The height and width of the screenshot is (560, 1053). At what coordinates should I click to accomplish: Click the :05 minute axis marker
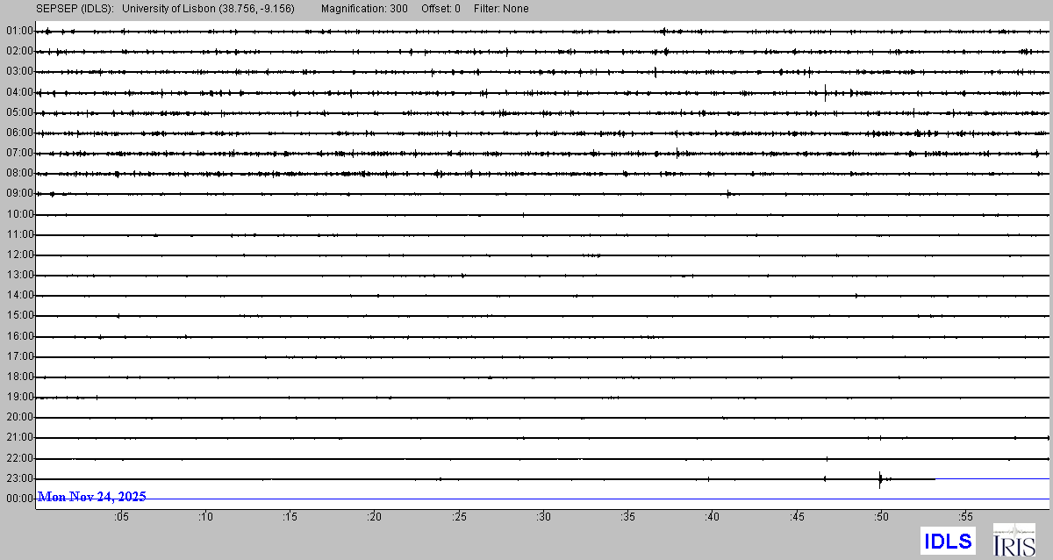121,517
